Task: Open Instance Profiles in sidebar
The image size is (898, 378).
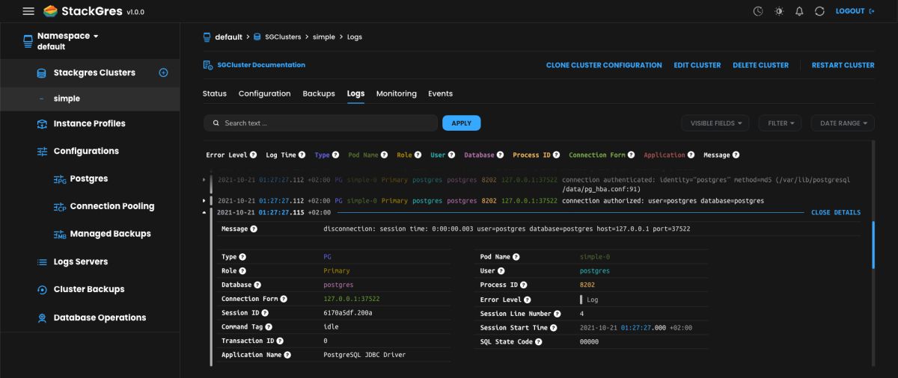Action: coord(89,123)
